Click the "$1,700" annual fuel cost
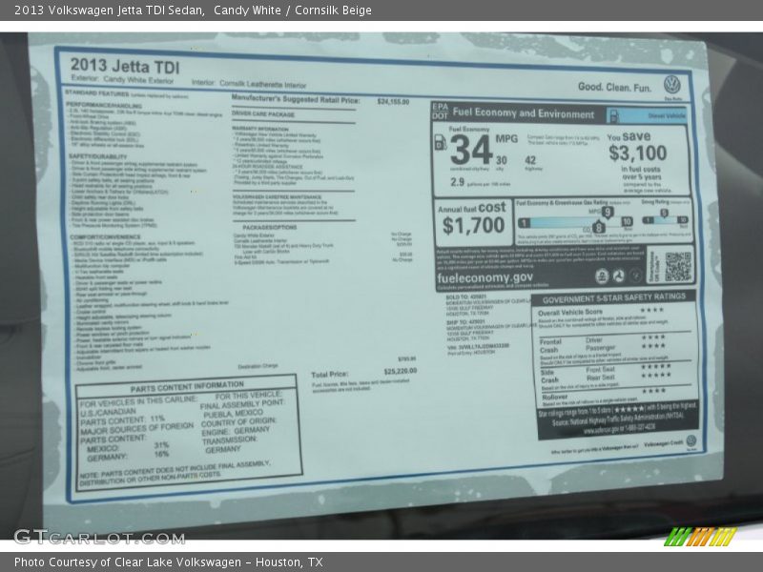Viewport: 763px width, 572px height. click(x=473, y=225)
